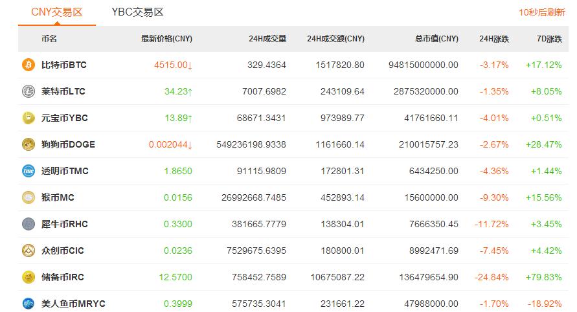Screen dimensions: 577x312
Task: Open the 储备币IRC market link
Action: click(x=63, y=277)
